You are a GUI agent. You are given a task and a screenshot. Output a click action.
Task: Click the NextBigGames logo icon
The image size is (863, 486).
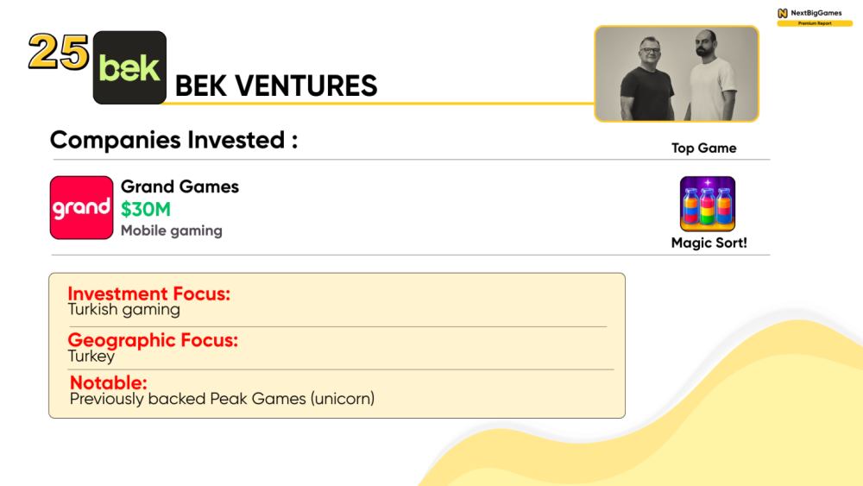[783, 13]
